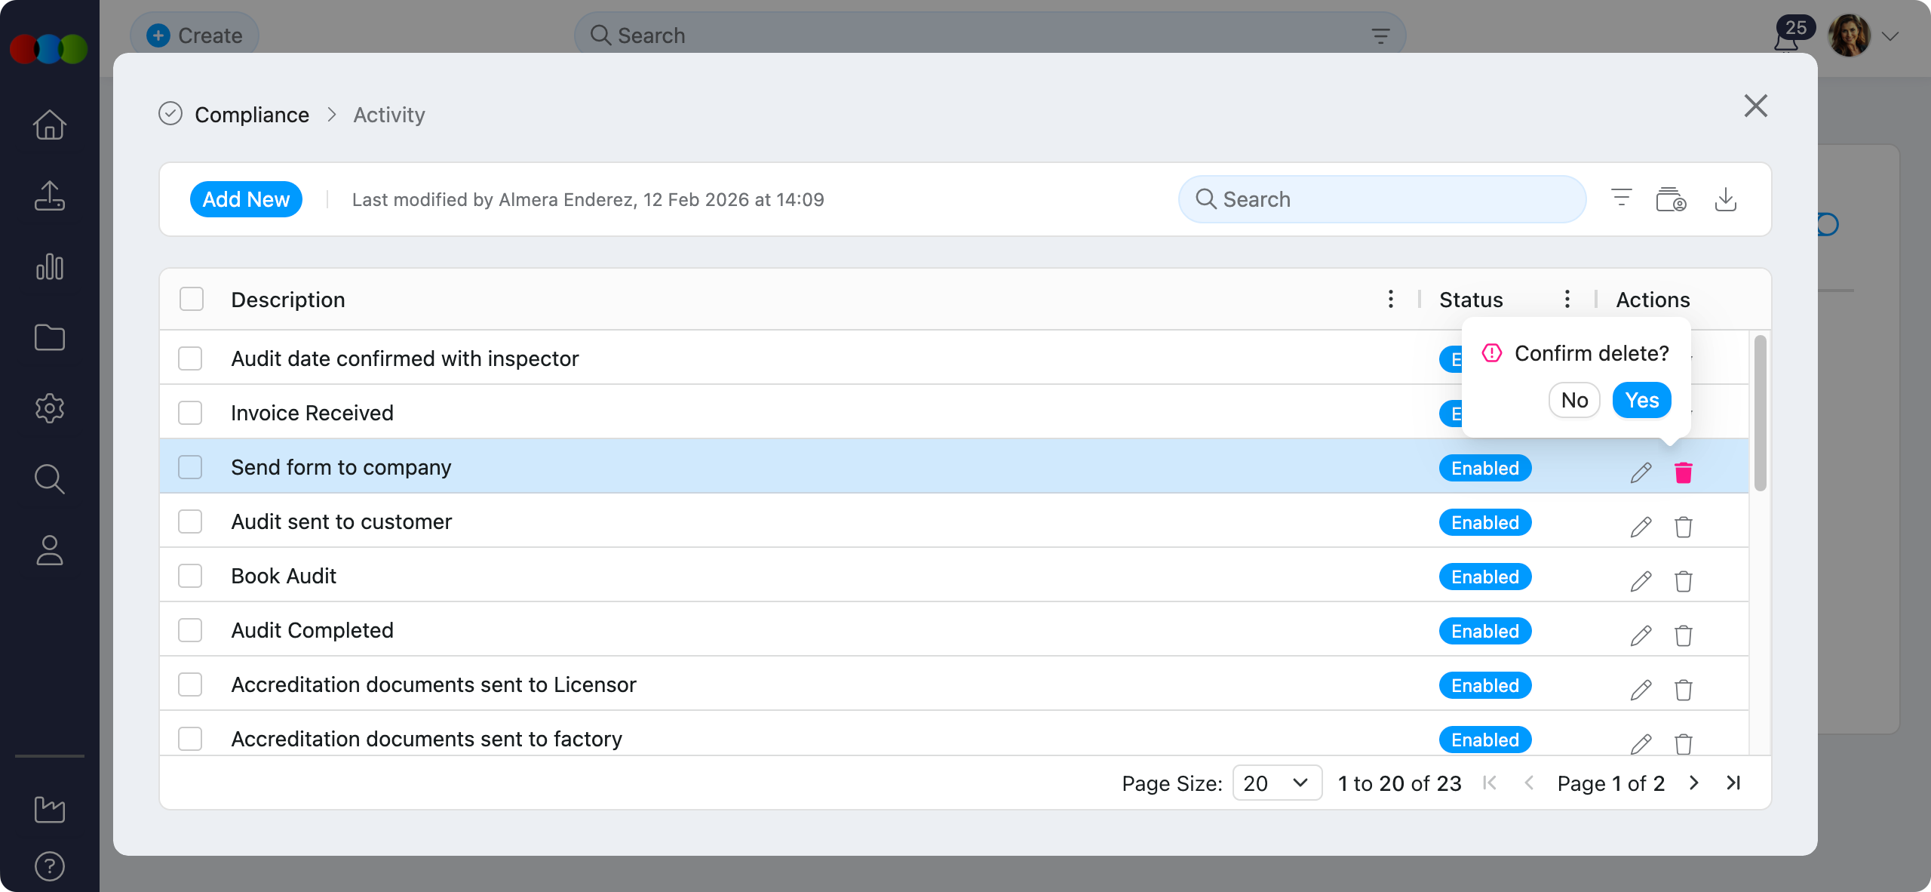The image size is (1931, 892).
Task: Click the column settings icon in toolbar
Action: pos(1671,200)
